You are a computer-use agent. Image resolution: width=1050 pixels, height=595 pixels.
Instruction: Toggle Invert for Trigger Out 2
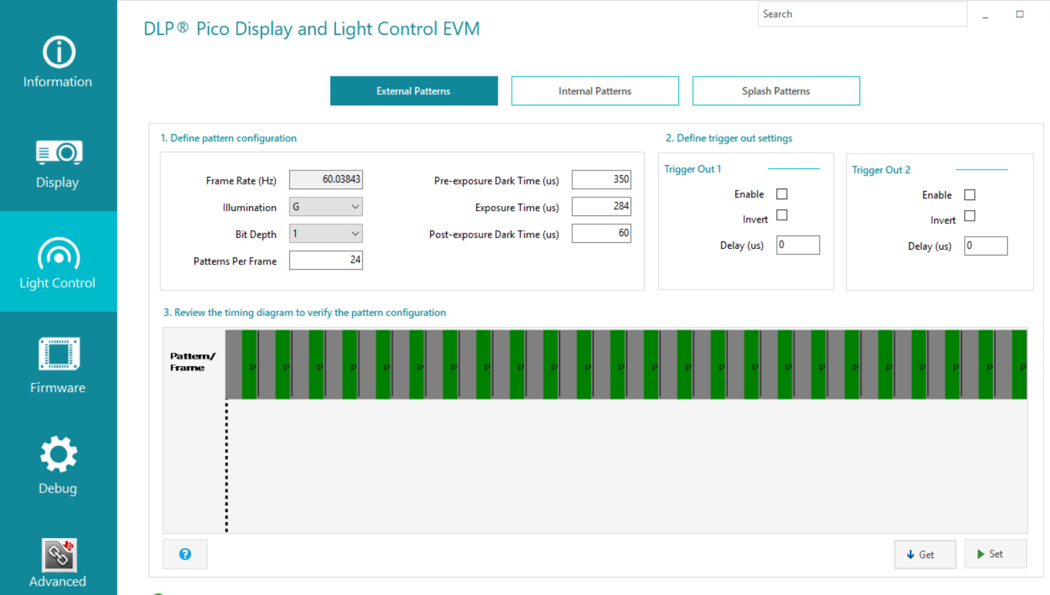coord(969,216)
